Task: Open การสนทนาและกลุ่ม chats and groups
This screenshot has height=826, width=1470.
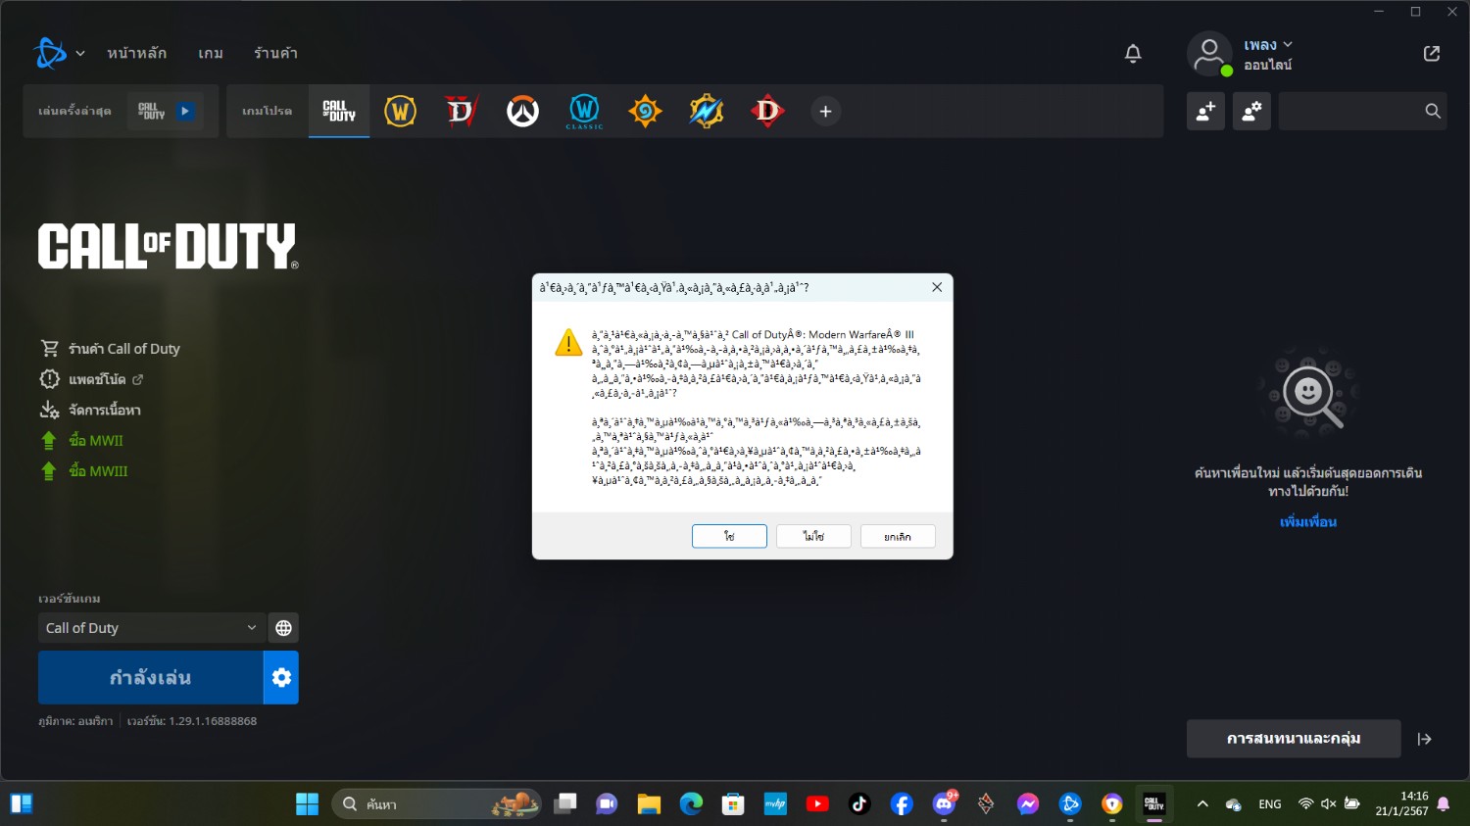Action: click(1294, 739)
